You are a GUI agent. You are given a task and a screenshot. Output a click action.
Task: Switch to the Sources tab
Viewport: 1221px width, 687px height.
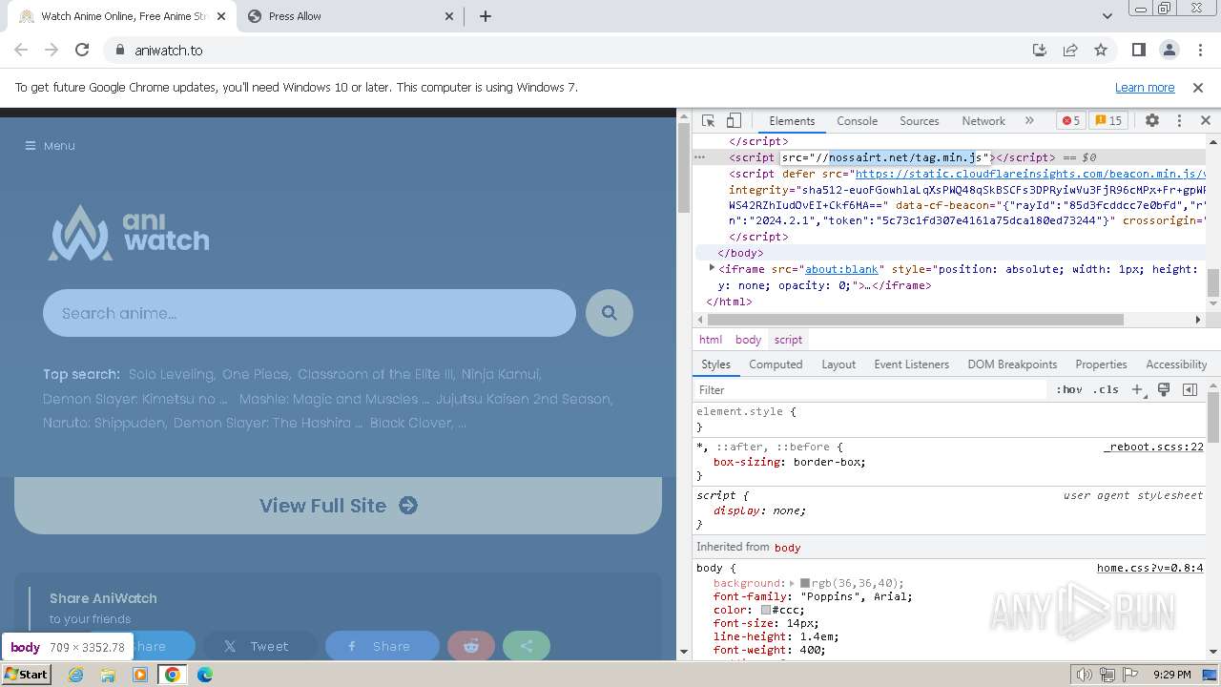tap(920, 121)
